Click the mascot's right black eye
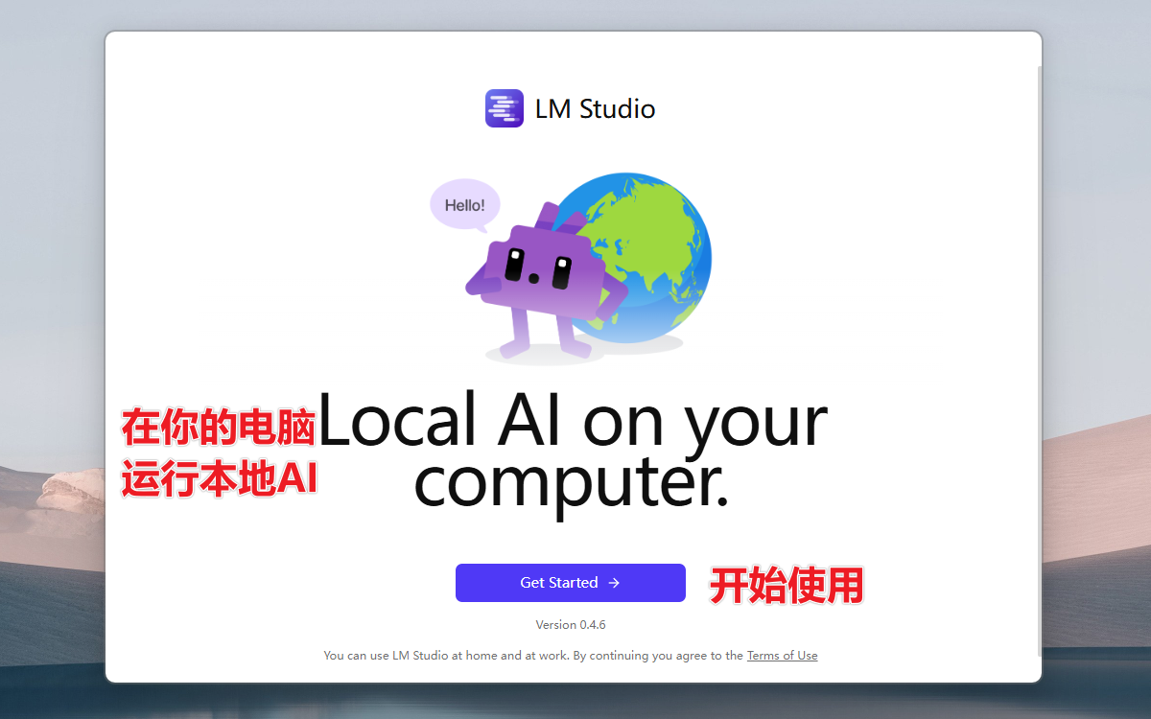The width and height of the screenshot is (1151, 719). (560, 272)
